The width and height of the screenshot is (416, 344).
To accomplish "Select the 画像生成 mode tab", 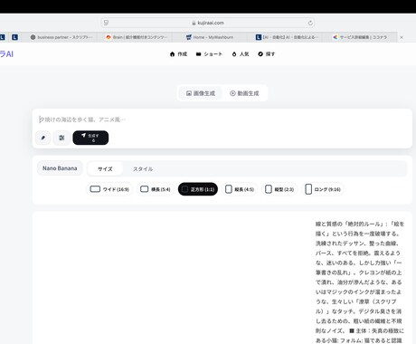I will 201,93.
